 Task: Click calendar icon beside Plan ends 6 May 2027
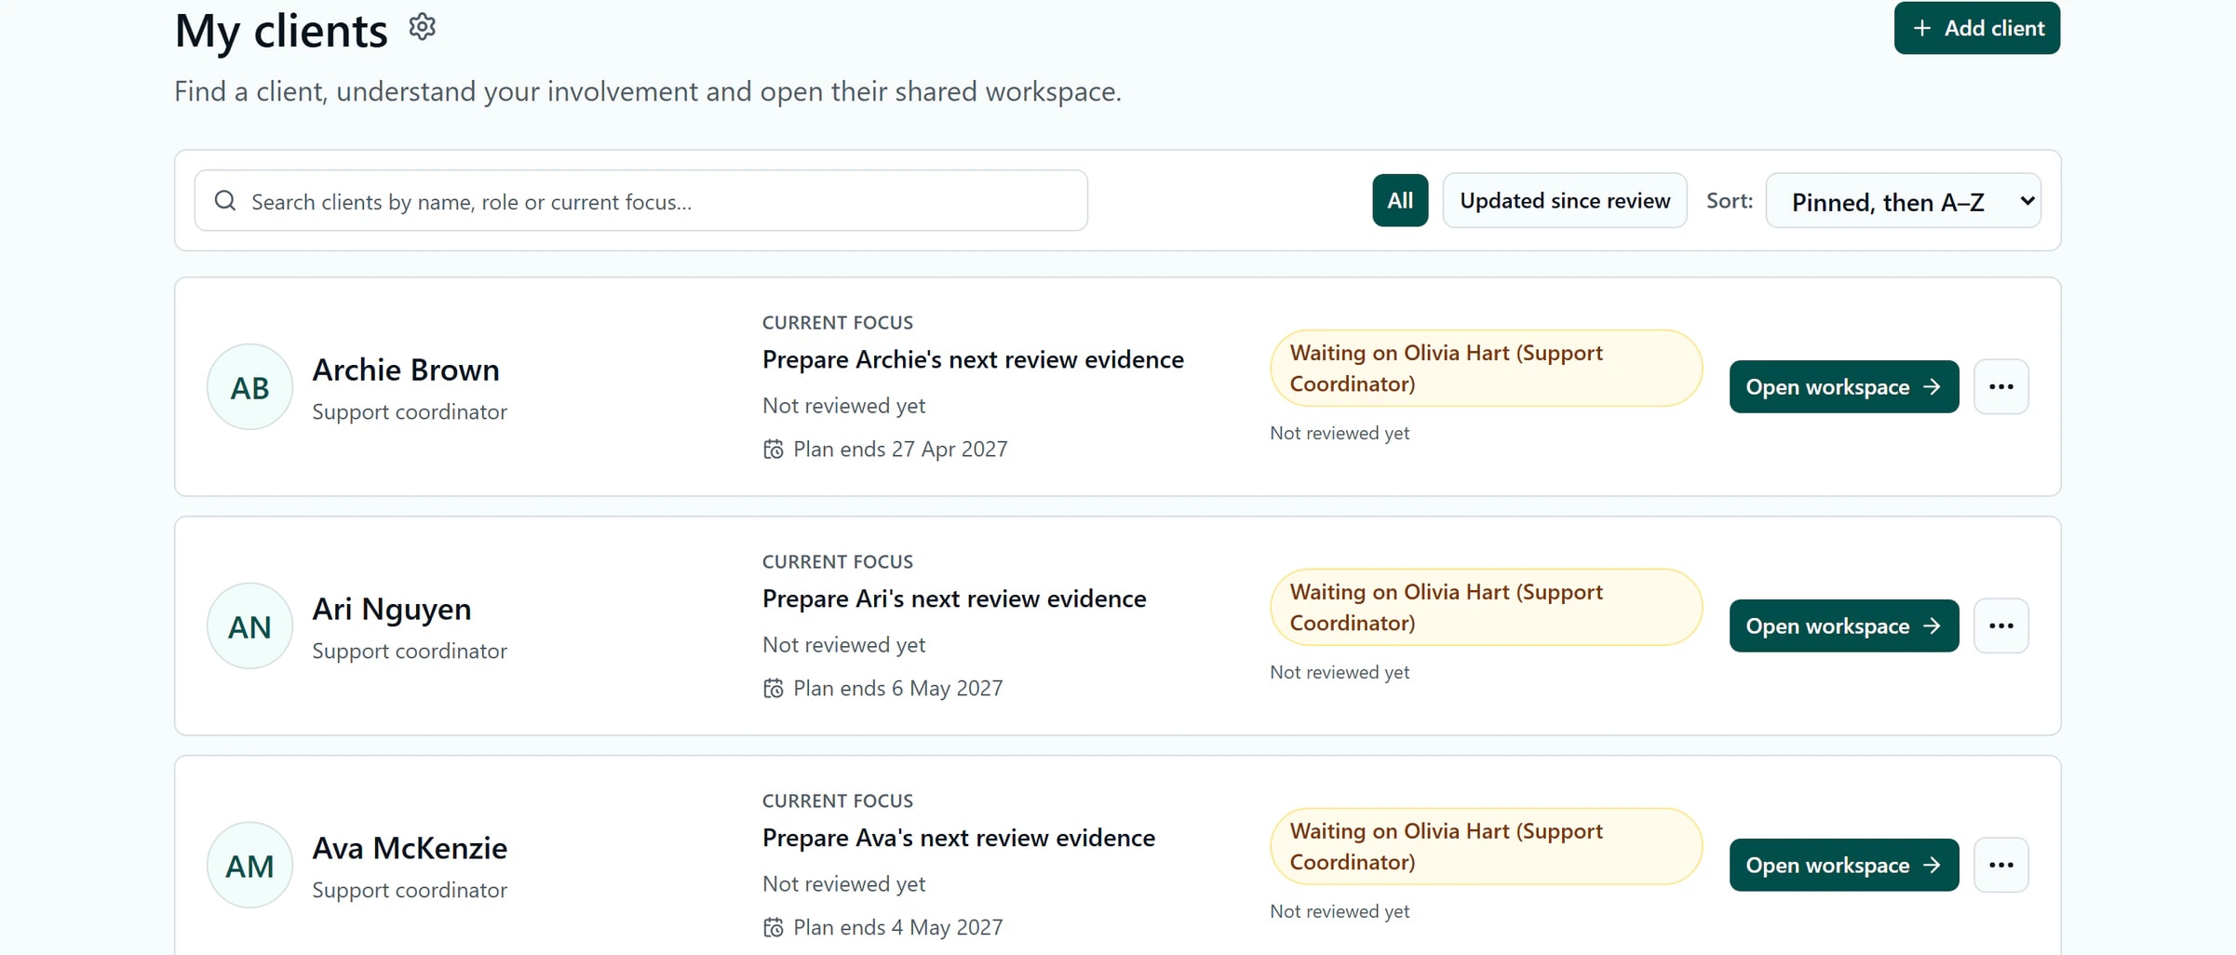click(773, 689)
